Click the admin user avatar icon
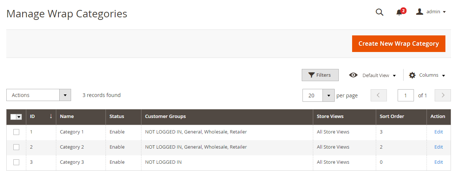 (x=419, y=12)
